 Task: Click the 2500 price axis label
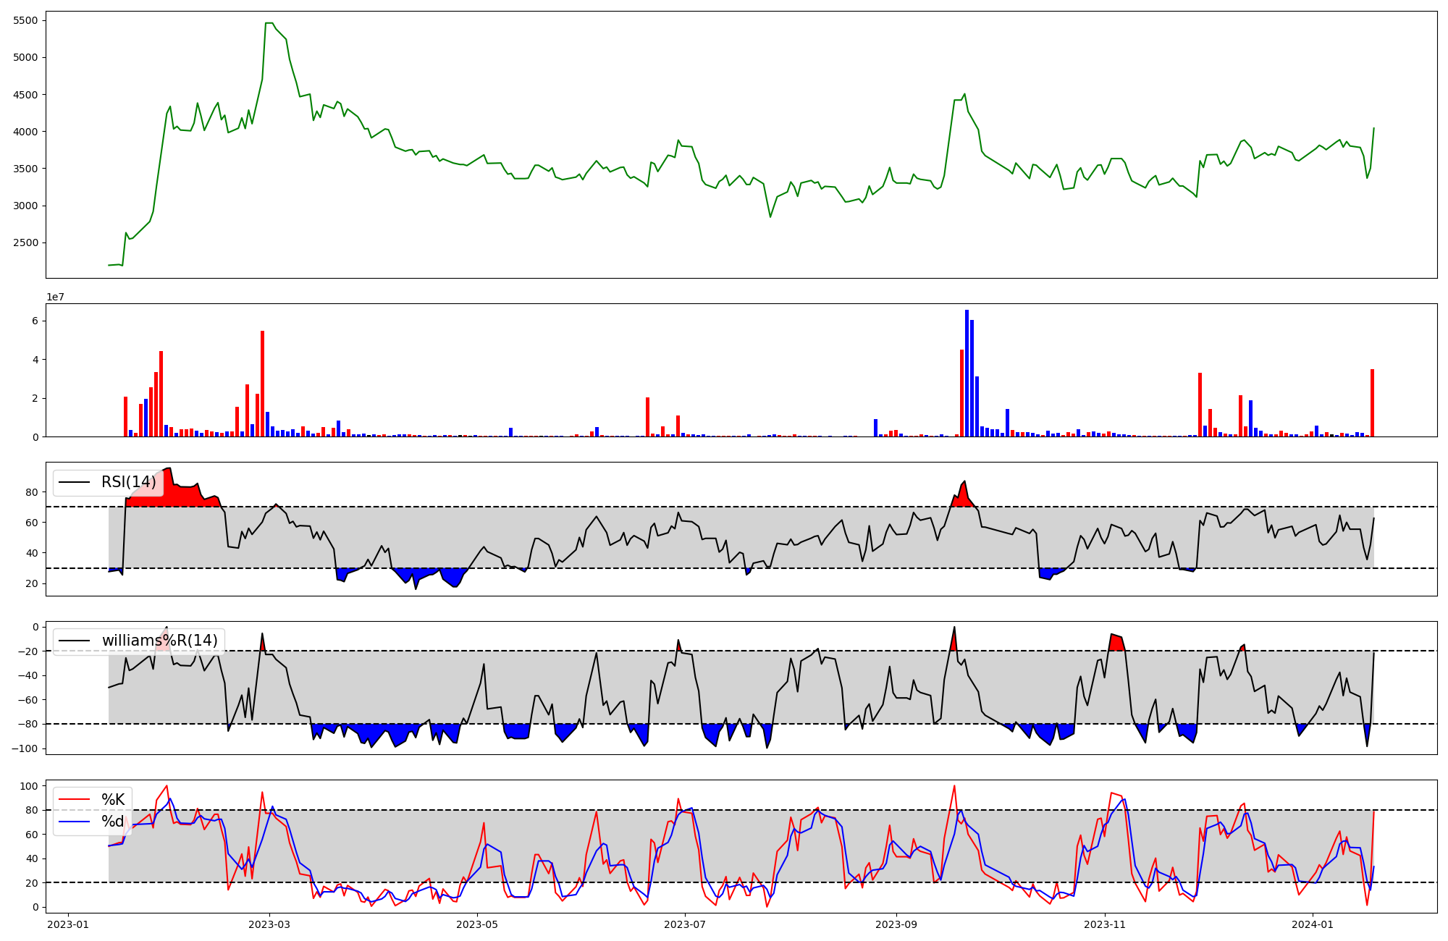click(x=26, y=243)
